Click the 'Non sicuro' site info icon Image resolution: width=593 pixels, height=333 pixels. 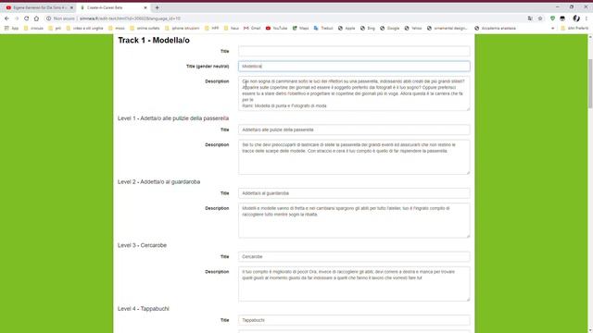pyautogui.click(x=48, y=18)
